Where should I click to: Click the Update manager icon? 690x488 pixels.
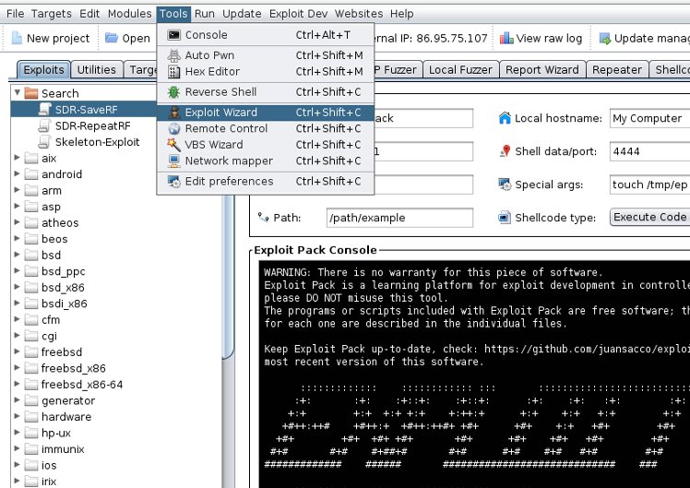click(605, 38)
